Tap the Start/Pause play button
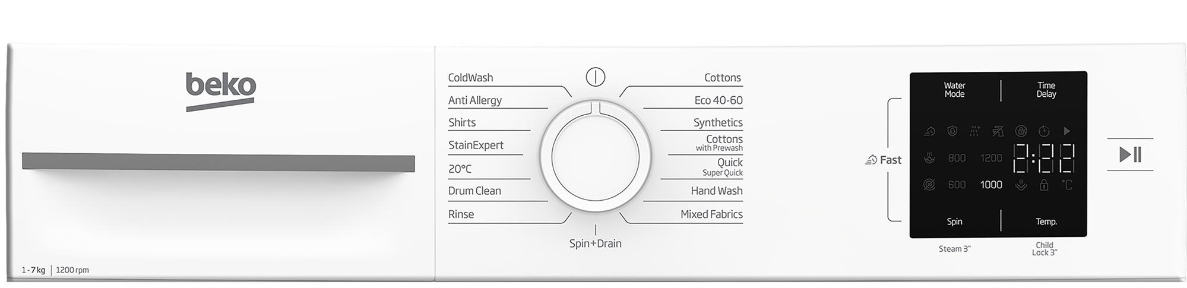 point(1130,155)
